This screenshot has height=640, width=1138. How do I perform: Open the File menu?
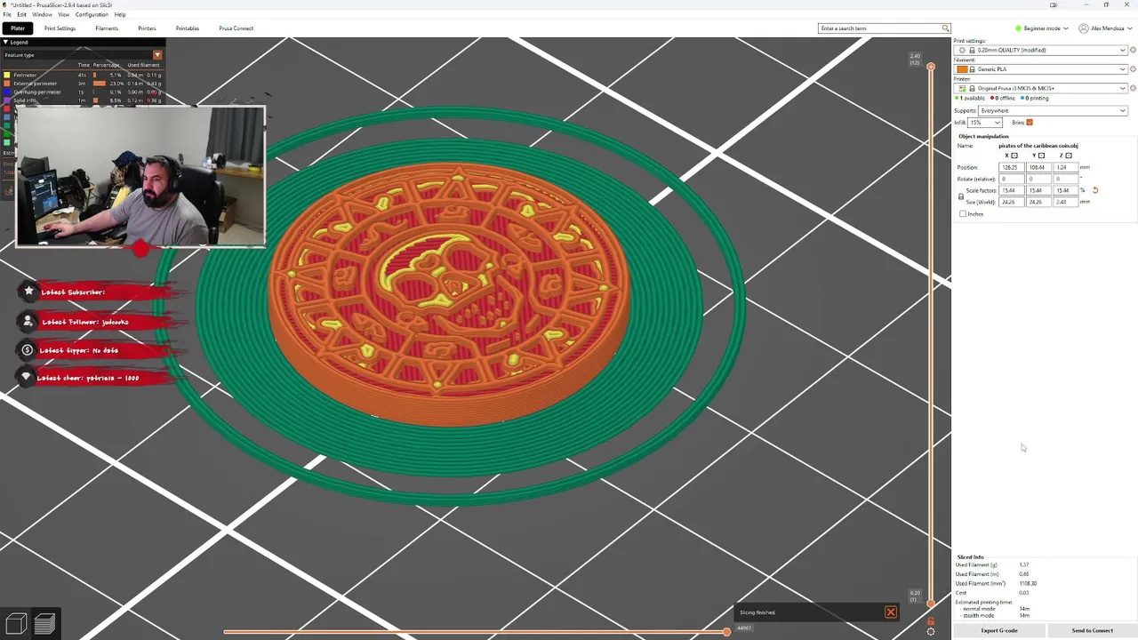7,15
